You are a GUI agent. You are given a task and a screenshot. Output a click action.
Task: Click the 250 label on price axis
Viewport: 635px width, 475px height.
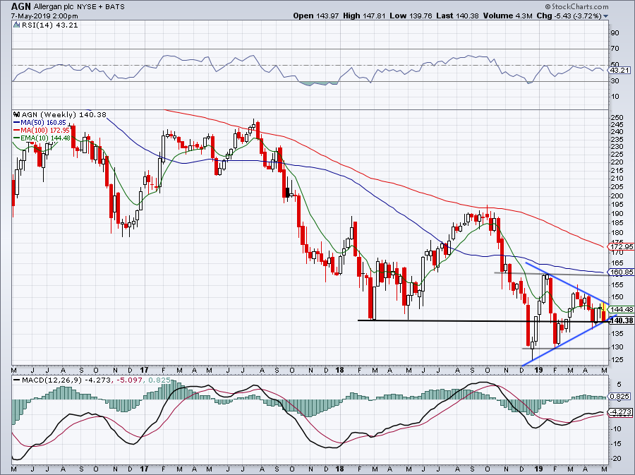[x=615, y=118]
